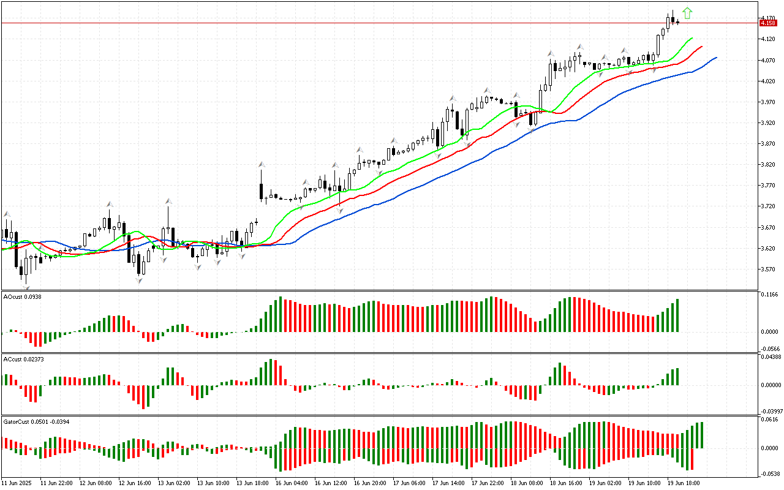Click the right end of the green Alligator line

tap(692, 38)
